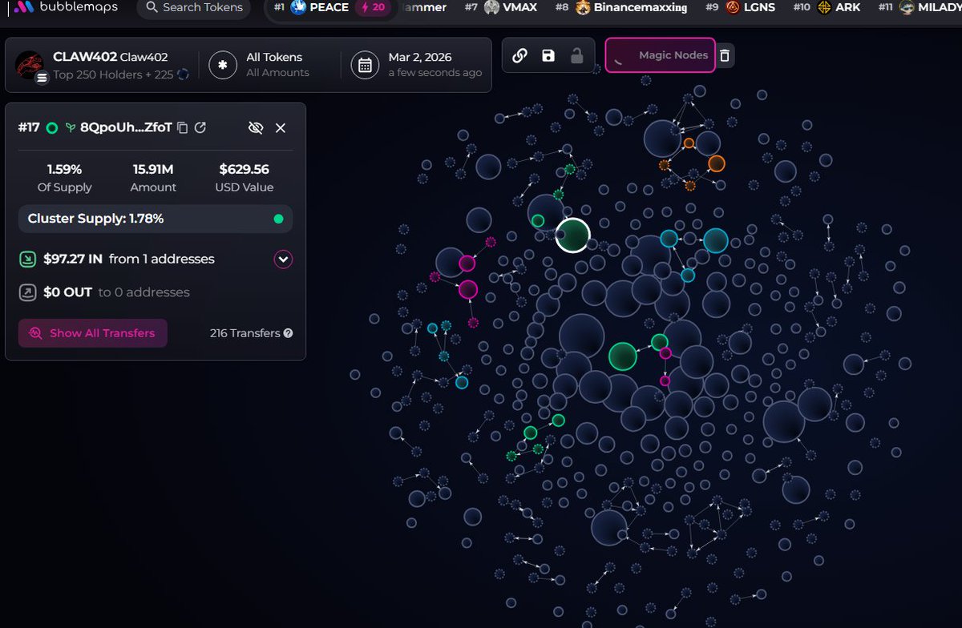Click the green incoming transfer icon
962x628 pixels.
click(x=27, y=259)
